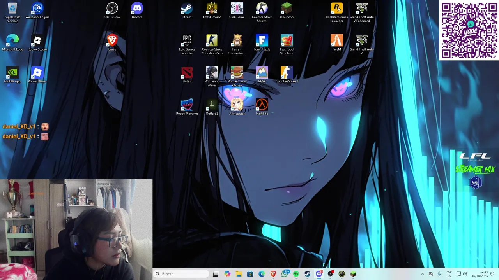Select the TLauncher desktop icon
This screenshot has width=499, height=280.
click(287, 10)
